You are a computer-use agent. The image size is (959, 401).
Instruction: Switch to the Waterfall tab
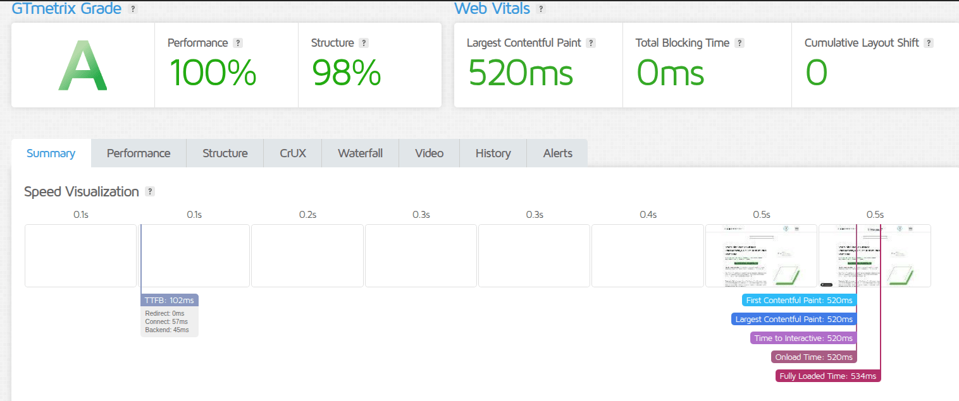360,153
